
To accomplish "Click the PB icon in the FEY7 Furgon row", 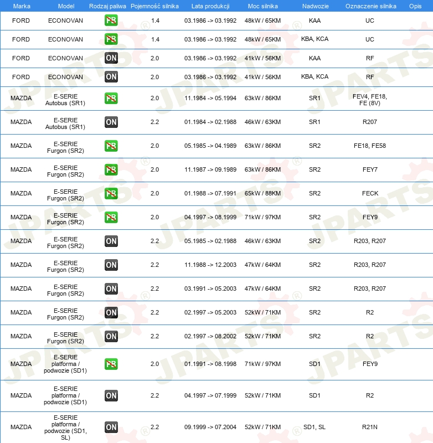I will (x=111, y=169).
